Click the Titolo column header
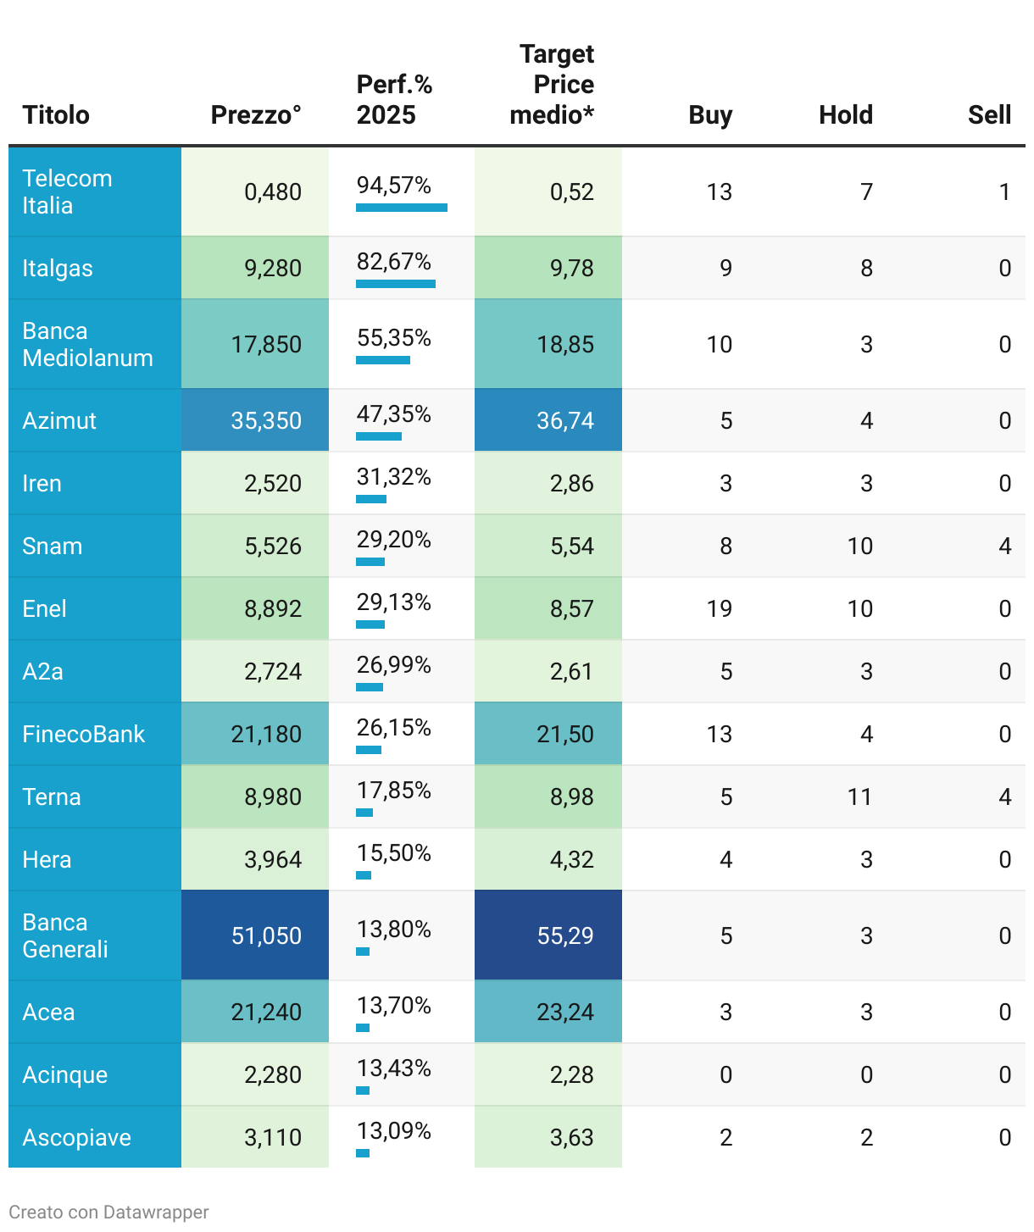Screen dimensions: 1034x1232 (56, 114)
